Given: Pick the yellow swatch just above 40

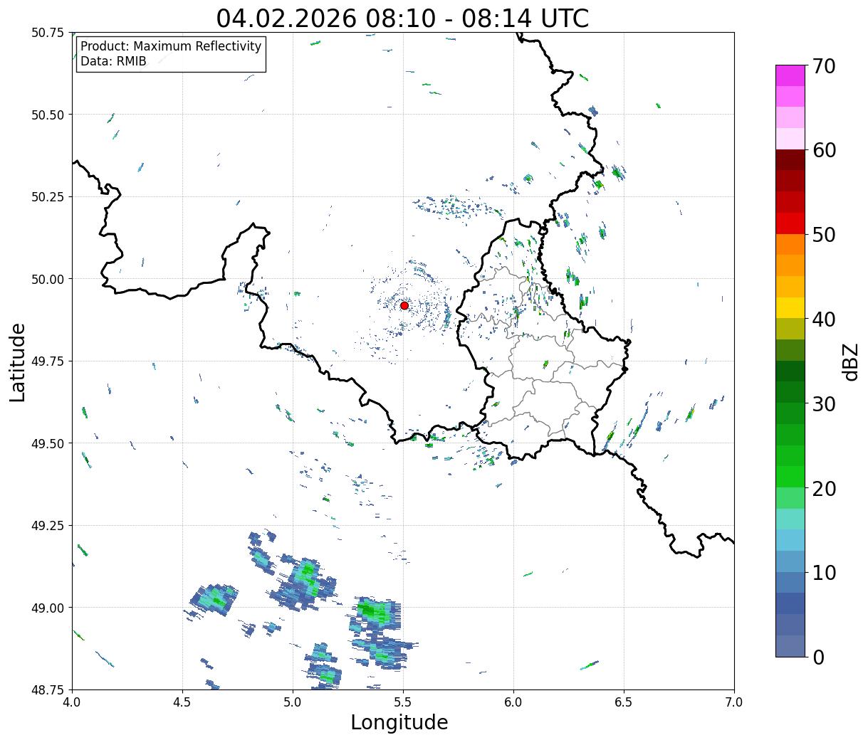Looking at the screenshot, I should tap(790, 308).
